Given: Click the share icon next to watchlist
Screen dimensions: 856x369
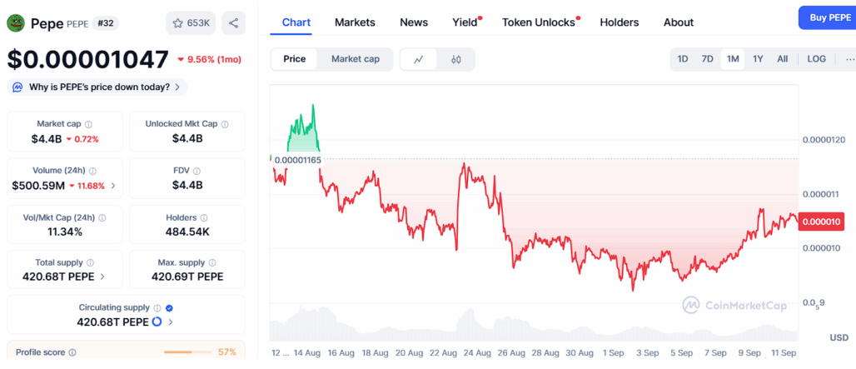Looking at the screenshot, I should (x=234, y=23).
